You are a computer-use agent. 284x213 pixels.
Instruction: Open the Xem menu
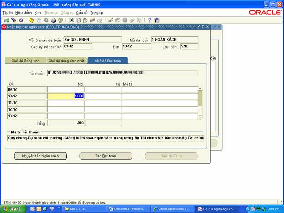pyautogui.click(x=38, y=13)
